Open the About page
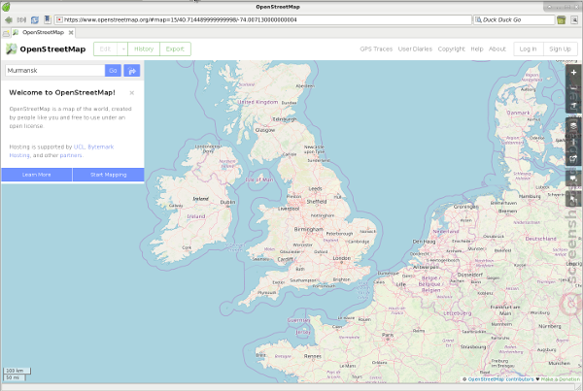 click(497, 49)
